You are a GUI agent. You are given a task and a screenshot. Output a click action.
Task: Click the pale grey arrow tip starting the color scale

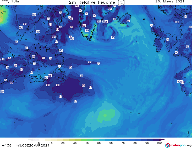pyautogui.click(x=30, y=140)
